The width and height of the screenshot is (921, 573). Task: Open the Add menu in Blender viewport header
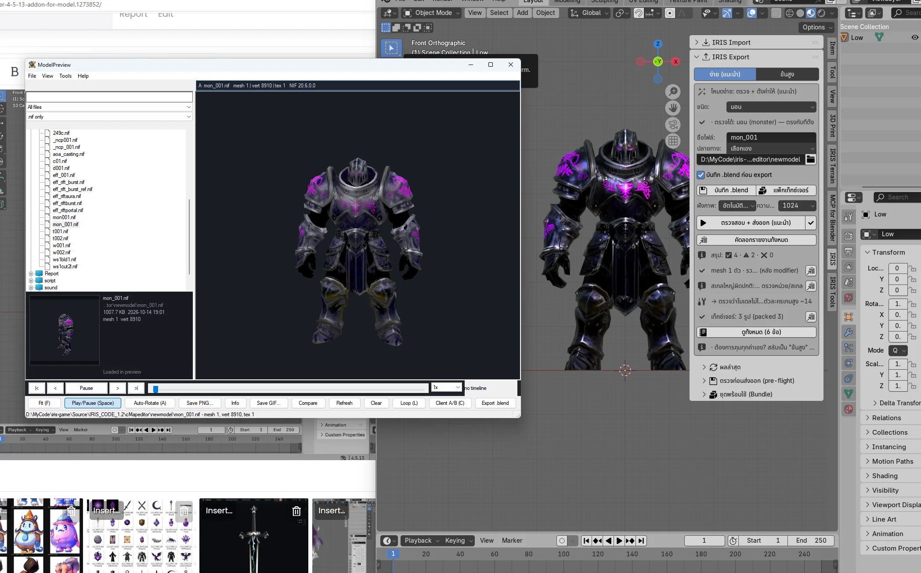[x=522, y=13]
